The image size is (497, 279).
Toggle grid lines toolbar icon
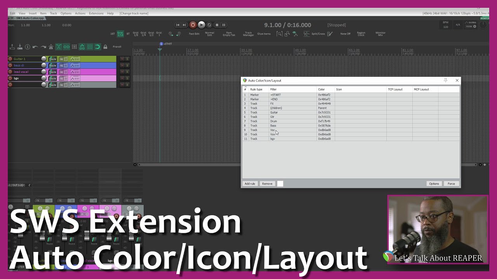click(x=90, y=47)
